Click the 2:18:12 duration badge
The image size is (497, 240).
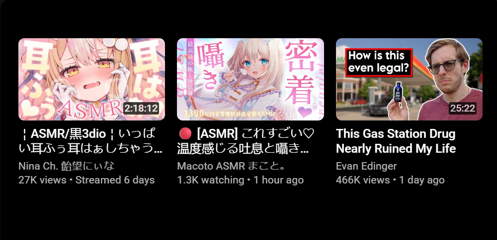click(141, 109)
